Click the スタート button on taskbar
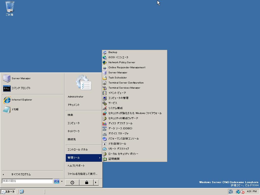This screenshot has width=260, height=195. [8, 192]
